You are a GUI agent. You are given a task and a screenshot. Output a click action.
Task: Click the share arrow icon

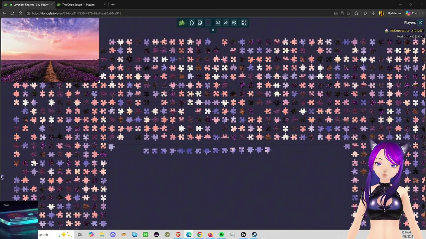[x=226, y=23]
